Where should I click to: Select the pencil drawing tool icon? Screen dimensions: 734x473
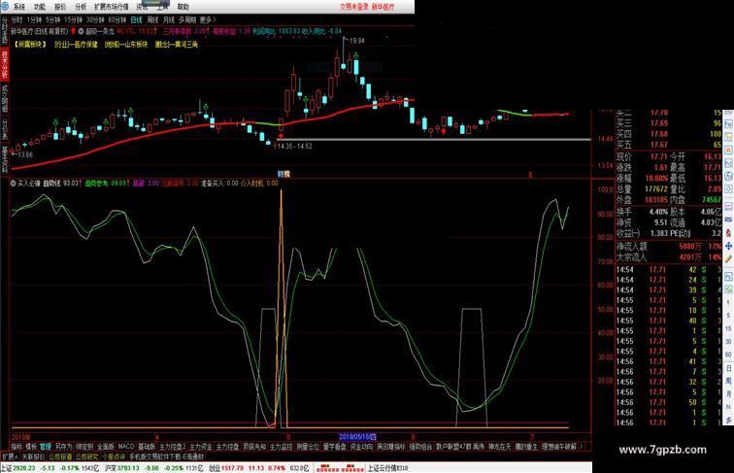click(x=728, y=259)
